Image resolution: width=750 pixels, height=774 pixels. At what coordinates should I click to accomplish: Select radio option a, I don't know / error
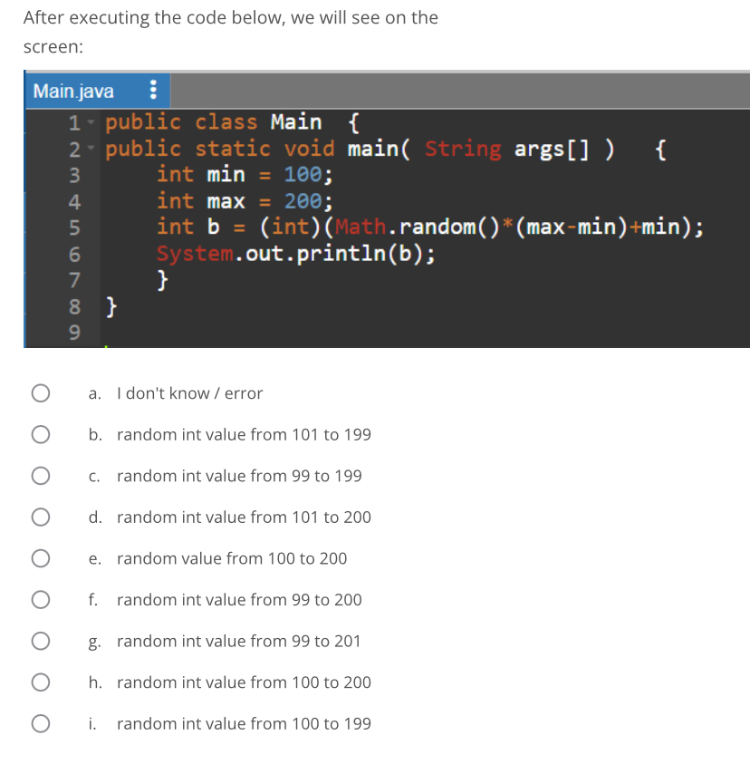(41, 392)
